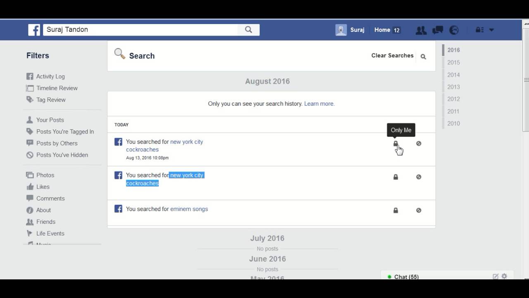
Task: Jump to 2013 in the year timeline
Action: point(453,87)
